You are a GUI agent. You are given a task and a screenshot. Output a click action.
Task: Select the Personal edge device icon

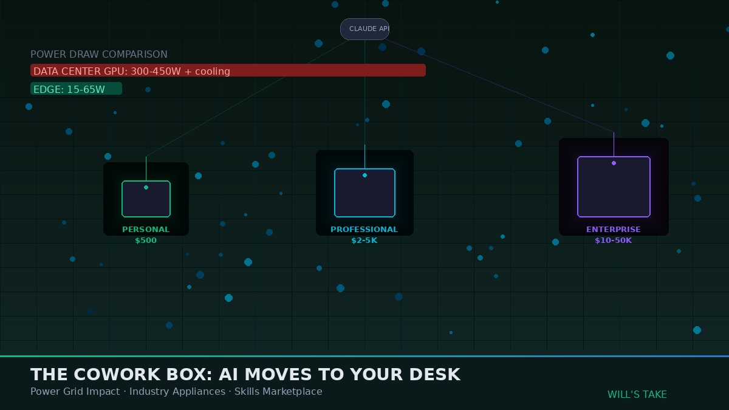(x=146, y=198)
